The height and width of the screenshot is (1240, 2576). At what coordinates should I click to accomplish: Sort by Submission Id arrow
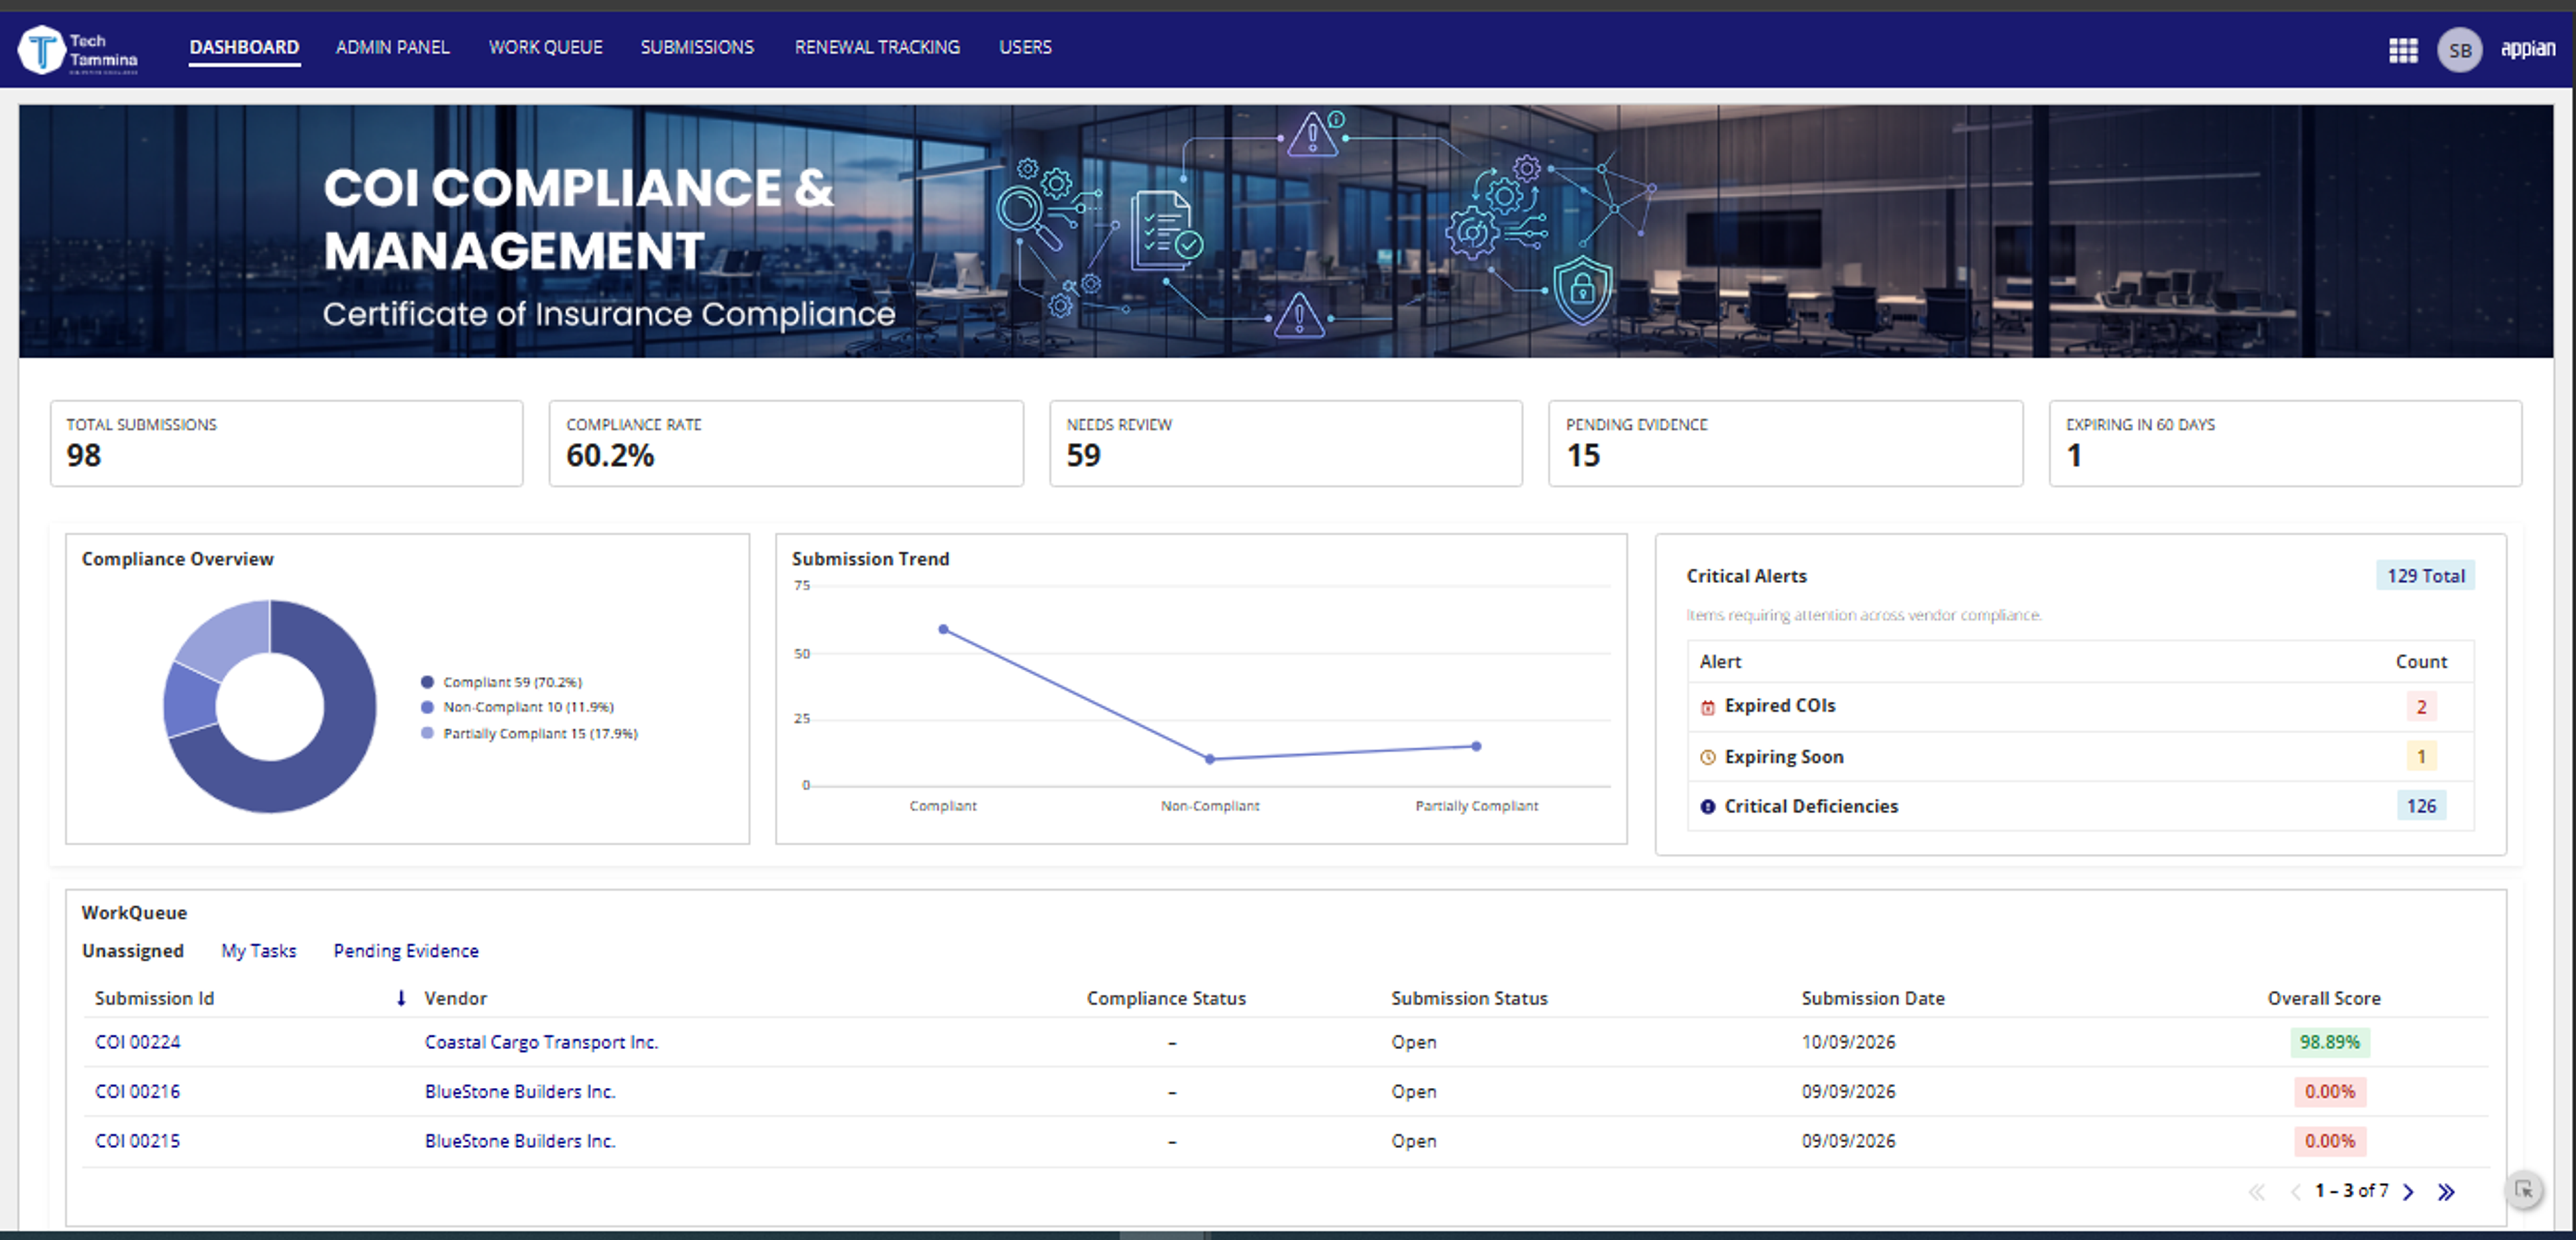point(401,998)
